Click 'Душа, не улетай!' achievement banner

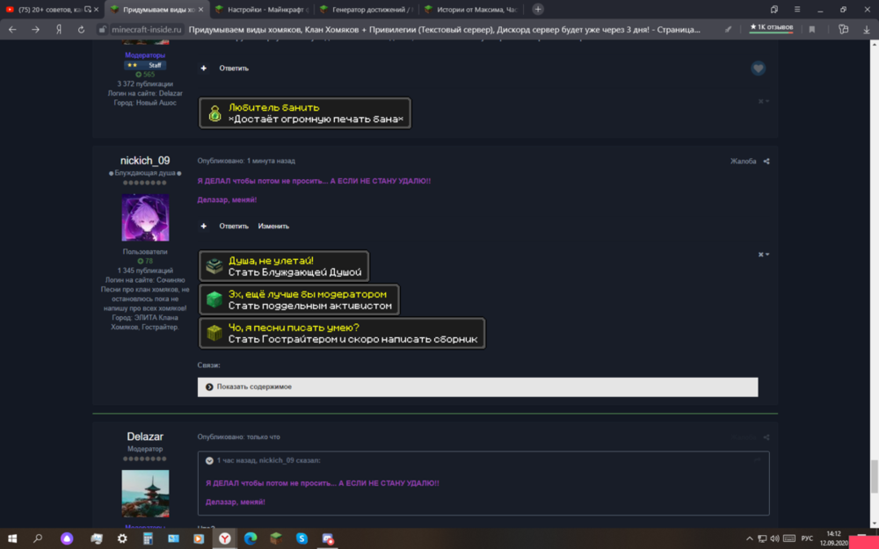click(x=284, y=266)
